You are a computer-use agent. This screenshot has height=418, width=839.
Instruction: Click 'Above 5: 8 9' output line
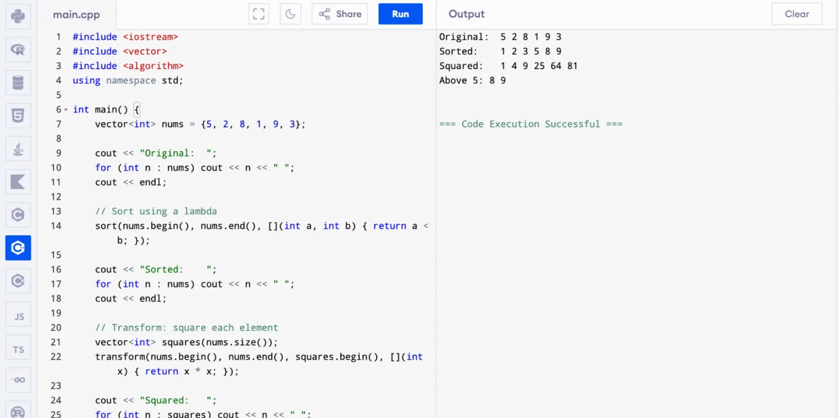point(472,81)
